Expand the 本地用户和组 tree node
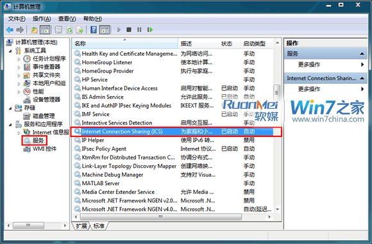This screenshot has height=244, width=372. tap(19, 84)
